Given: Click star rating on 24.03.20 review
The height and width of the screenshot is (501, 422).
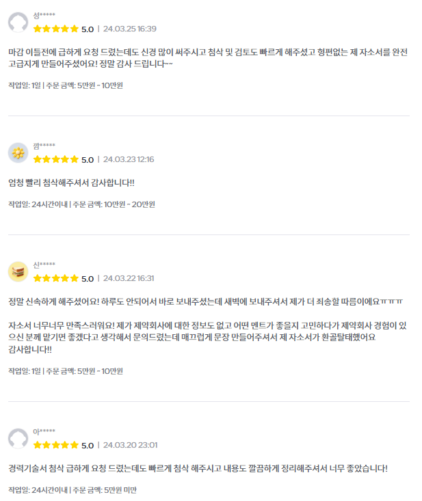Looking at the screenshot, I should (x=56, y=445).
